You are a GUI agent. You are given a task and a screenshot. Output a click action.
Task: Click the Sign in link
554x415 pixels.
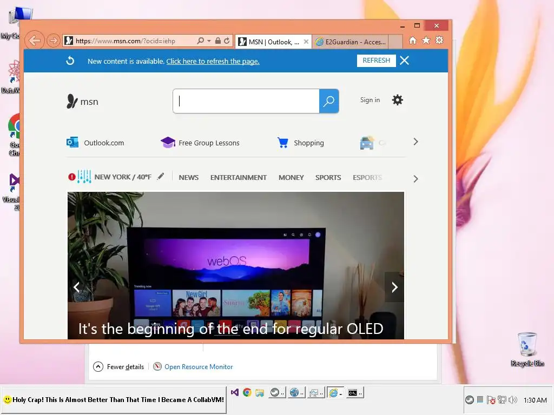(x=370, y=100)
